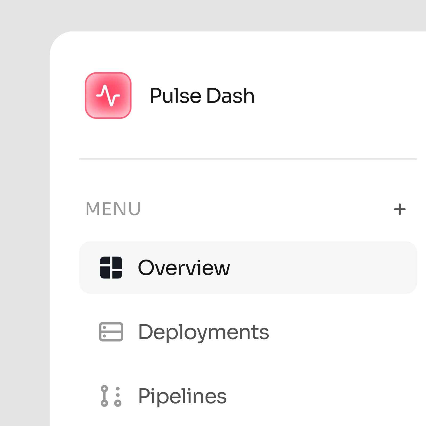This screenshot has width=426, height=426.
Task: Click the plus button next to MENU
Action: 400,210
